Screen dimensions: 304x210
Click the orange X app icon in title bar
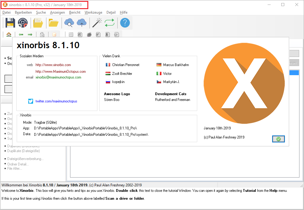coord(5,5)
